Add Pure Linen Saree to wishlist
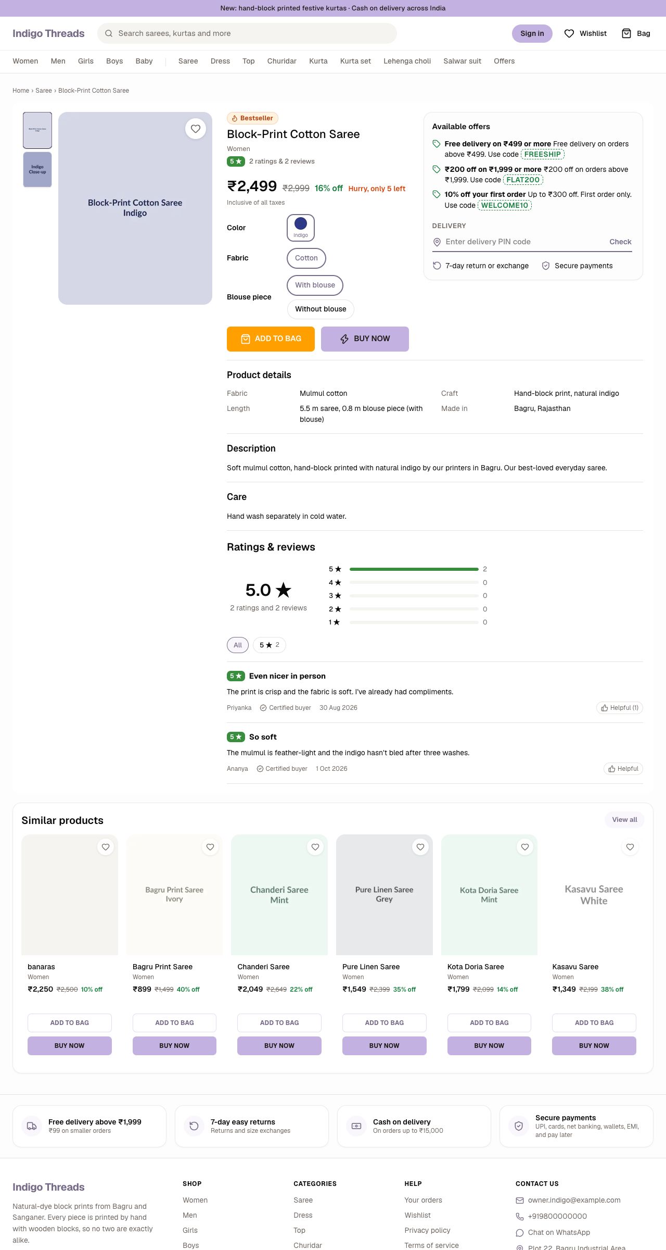The image size is (666, 1250). click(420, 847)
